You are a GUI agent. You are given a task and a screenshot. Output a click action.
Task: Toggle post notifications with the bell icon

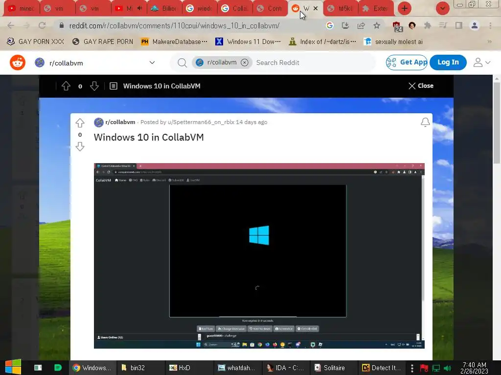coord(425,122)
